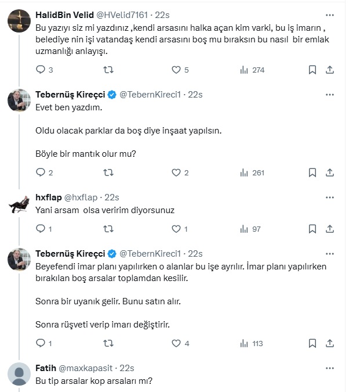The image size is (349, 392).
Task: Reply to HalidBin Velid's tweet
Action: [41, 70]
